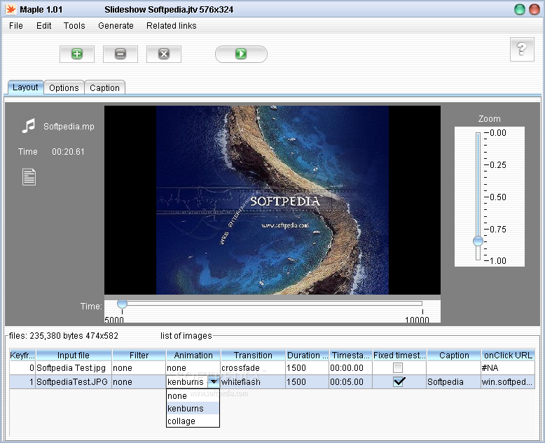
Task: Click the Caption column header
Action: coord(454,355)
